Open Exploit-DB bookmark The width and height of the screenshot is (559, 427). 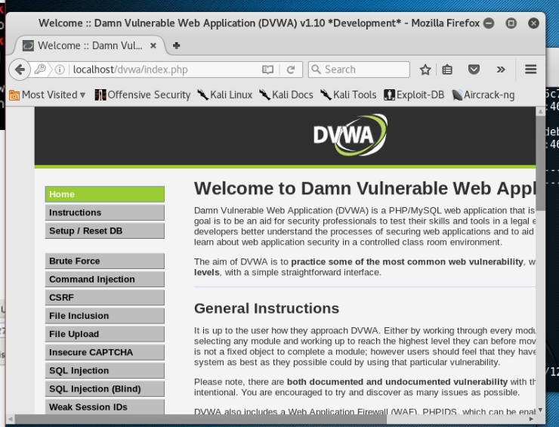click(x=414, y=95)
